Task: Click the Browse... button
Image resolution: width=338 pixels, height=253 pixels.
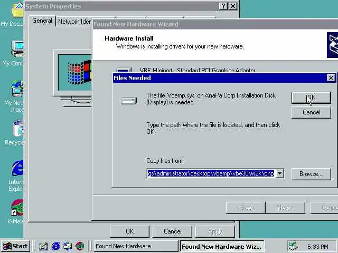Action: pyautogui.click(x=311, y=174)
